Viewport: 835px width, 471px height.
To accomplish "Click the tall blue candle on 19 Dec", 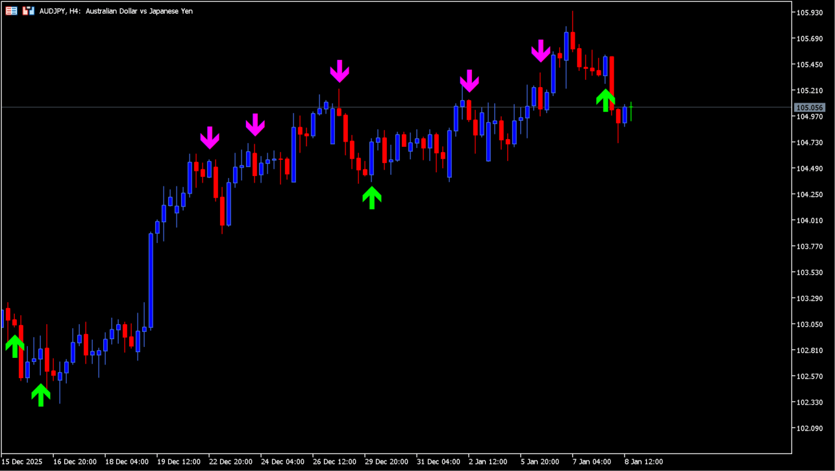I will (x=151, y=279).
